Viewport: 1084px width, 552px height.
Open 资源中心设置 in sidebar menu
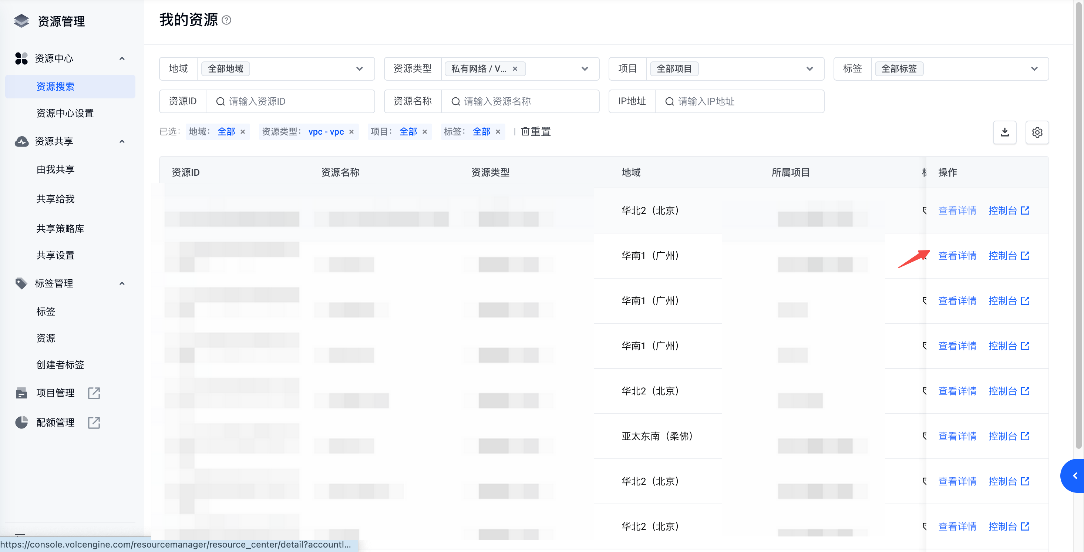pos(65,113)
